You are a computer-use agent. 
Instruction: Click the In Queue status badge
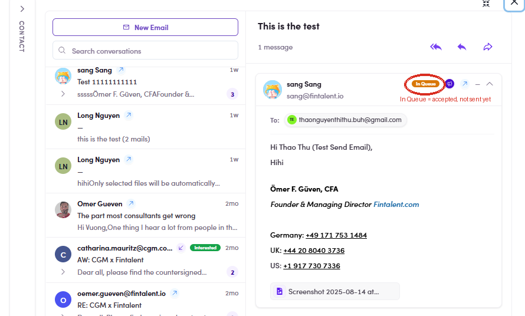point(425,84)
